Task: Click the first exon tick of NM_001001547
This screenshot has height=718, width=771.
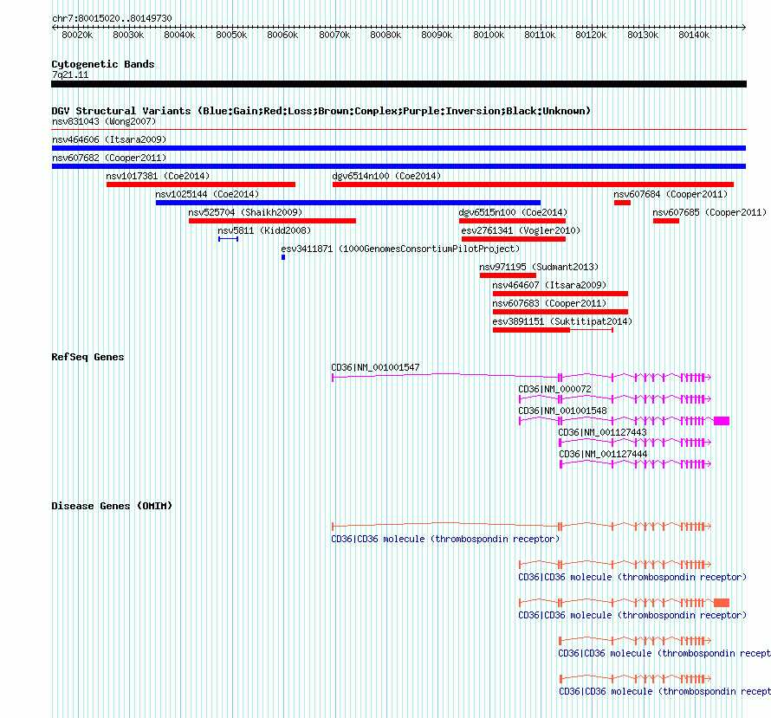Action: (x=333, y=378)
